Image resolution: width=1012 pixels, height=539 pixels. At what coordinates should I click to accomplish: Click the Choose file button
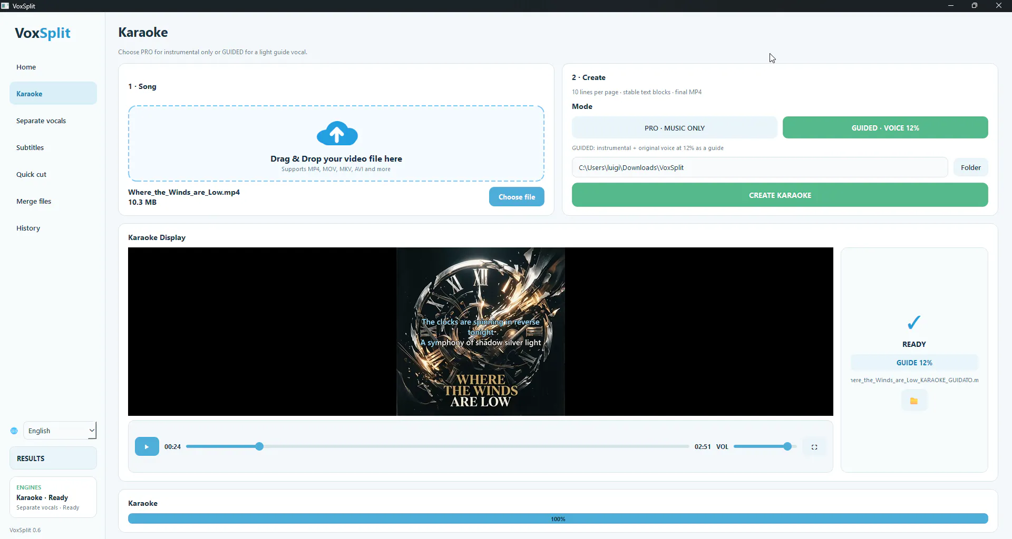(x=517, y=197)
